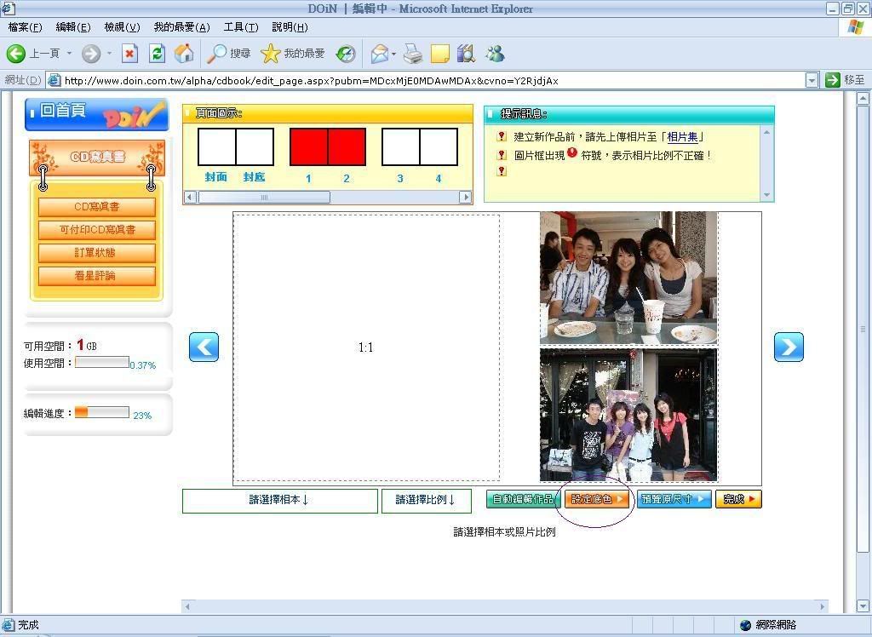Open the 工具 menu

click(240, 27)
